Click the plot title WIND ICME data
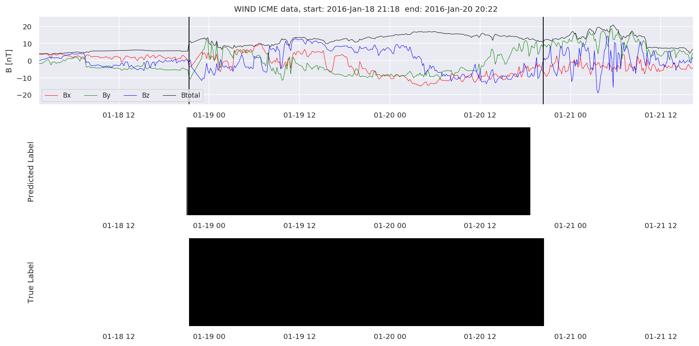The height and width of the screenshot is (346, 699). click(x=366, y=9)
